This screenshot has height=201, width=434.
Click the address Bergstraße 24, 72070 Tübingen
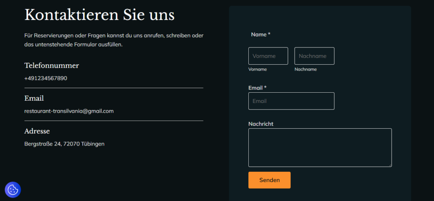click(64, 144)
